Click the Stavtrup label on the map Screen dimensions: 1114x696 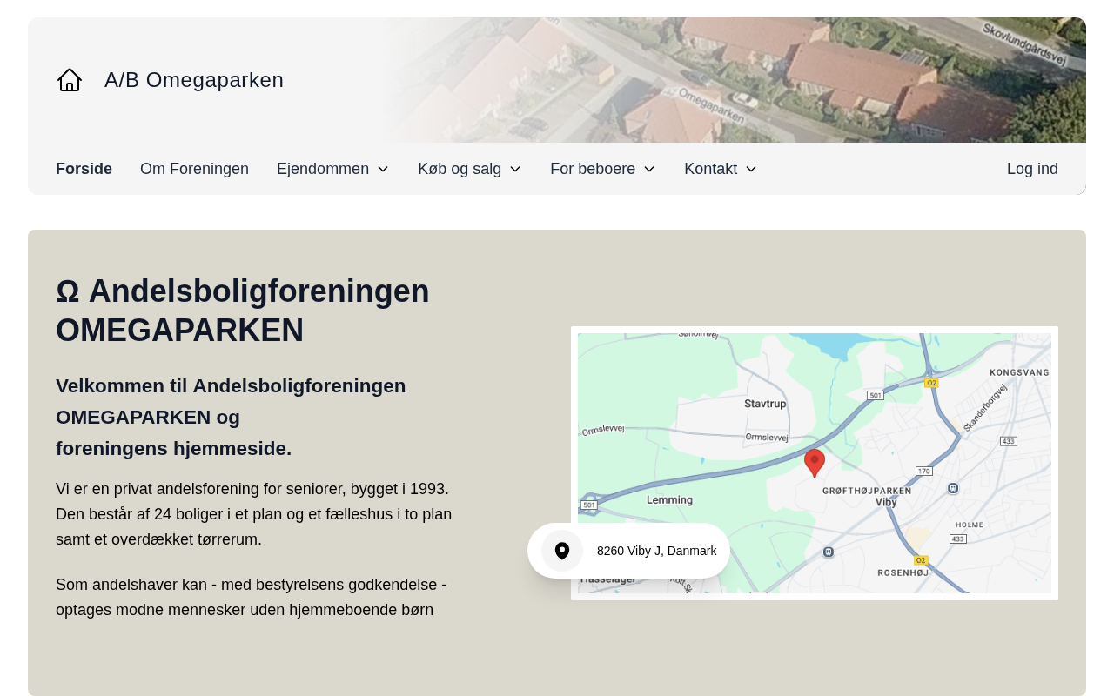(765, 404)
